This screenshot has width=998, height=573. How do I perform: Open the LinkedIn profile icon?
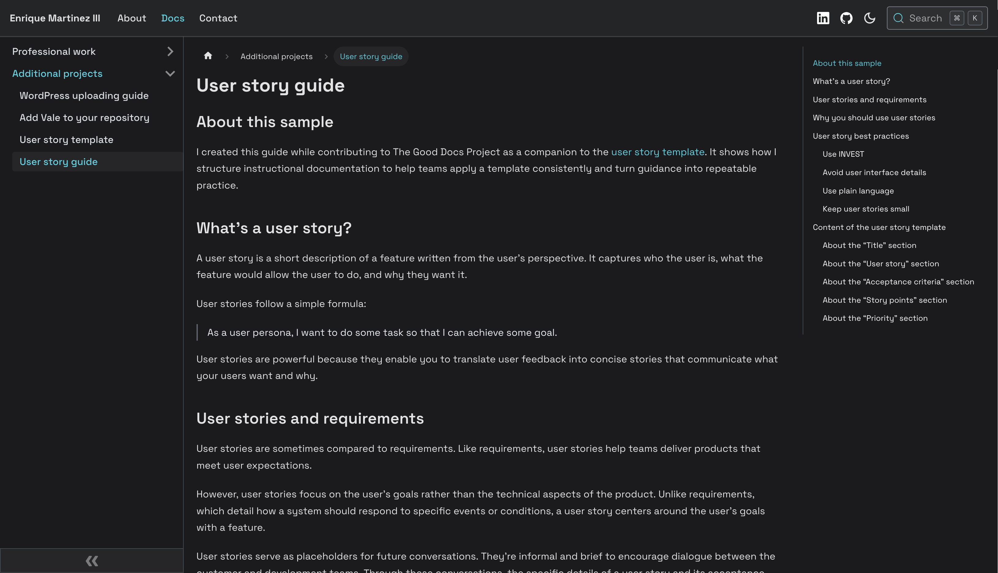pyautogui.click(x=823, y=18)
